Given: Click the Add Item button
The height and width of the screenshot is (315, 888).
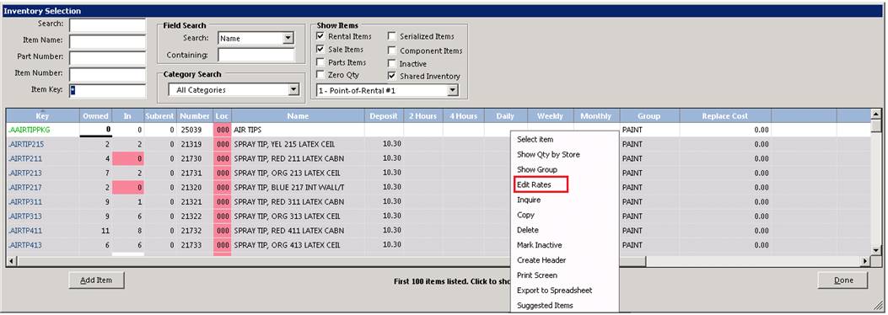Looking at the screenshot, I should click(x=96, y=280).
